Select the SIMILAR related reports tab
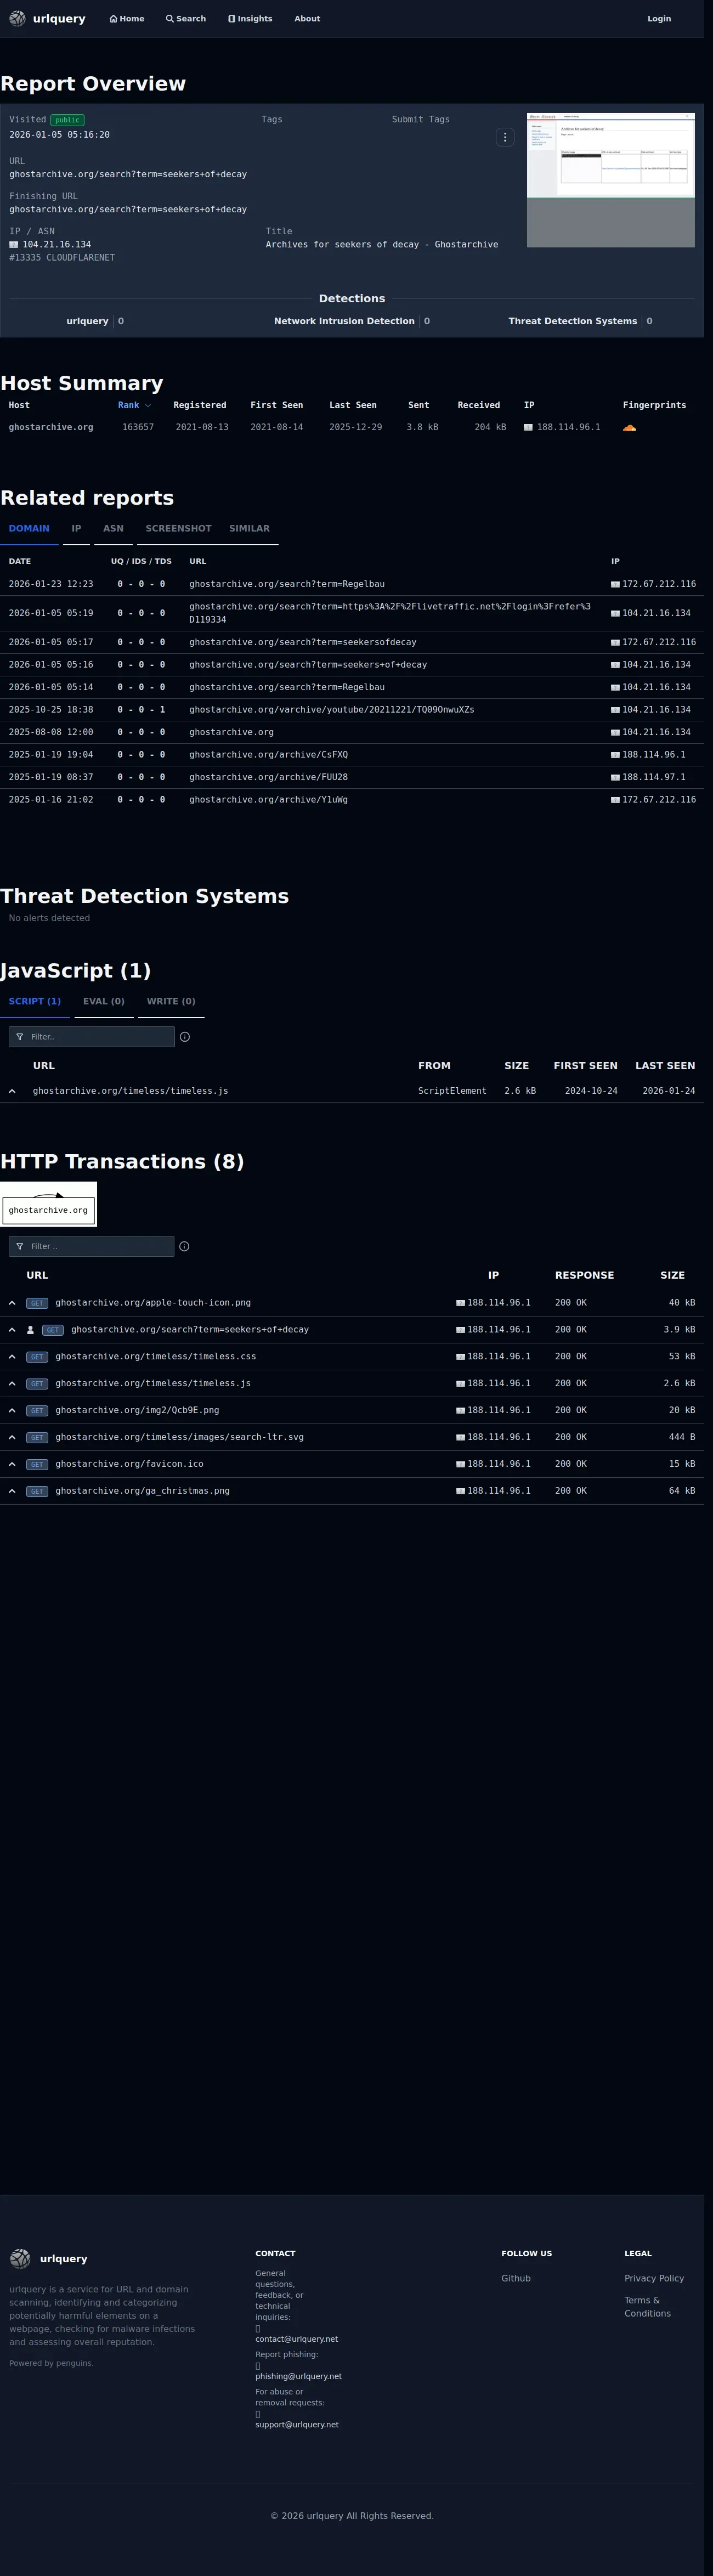This screenshot has height=2576, width=713. [249, 528]
